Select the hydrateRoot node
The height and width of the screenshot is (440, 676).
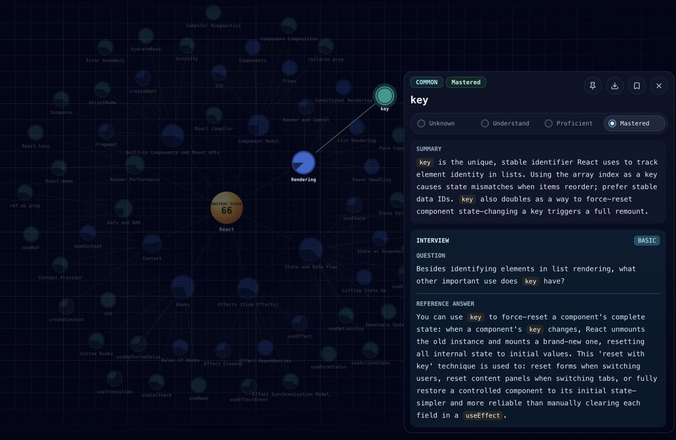[x=146, y=36]
